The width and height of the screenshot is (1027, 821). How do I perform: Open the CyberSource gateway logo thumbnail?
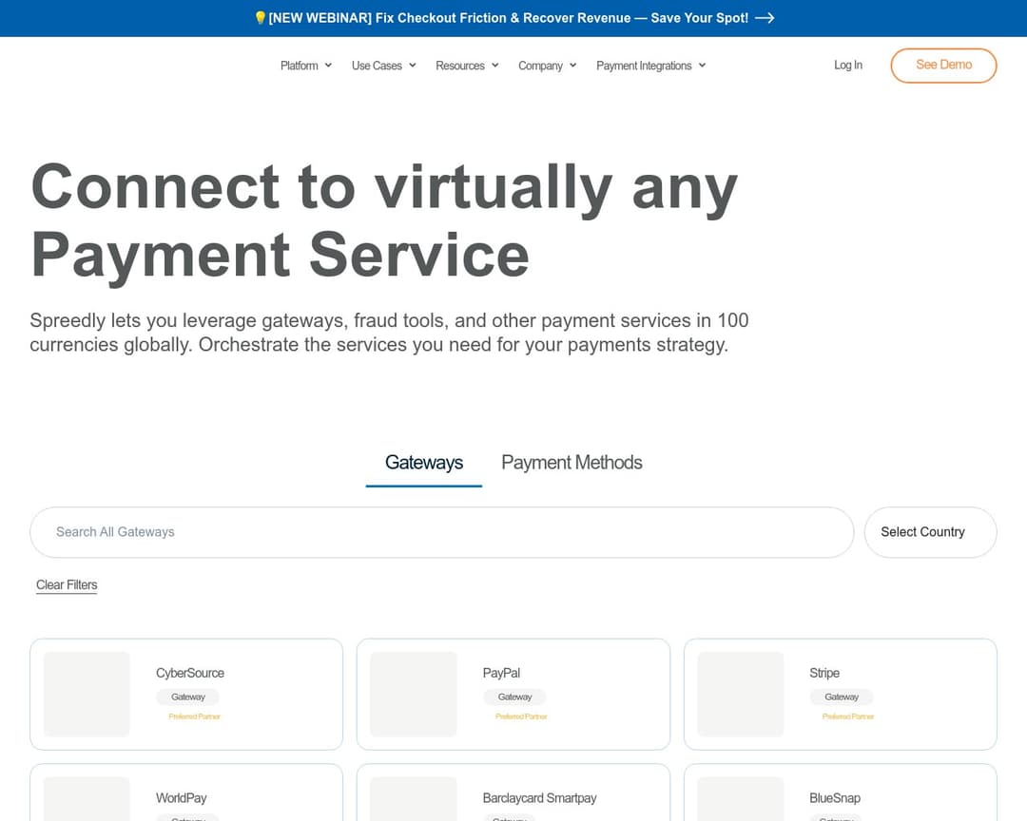point(87,694)
